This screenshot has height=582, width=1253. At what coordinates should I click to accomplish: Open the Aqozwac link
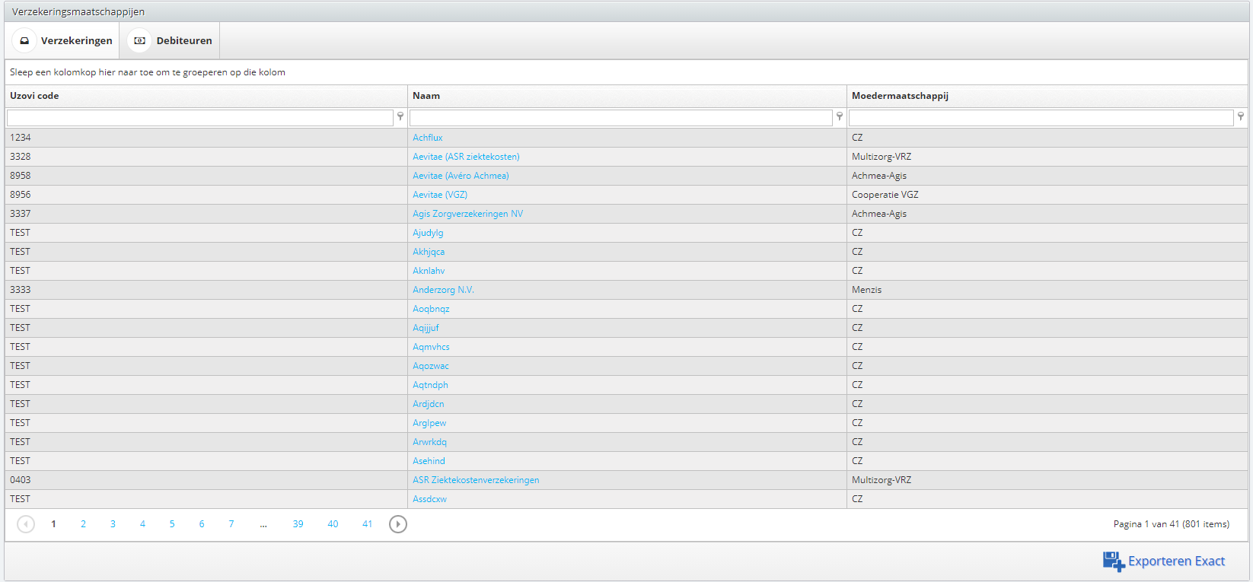[x=431, y=366]
